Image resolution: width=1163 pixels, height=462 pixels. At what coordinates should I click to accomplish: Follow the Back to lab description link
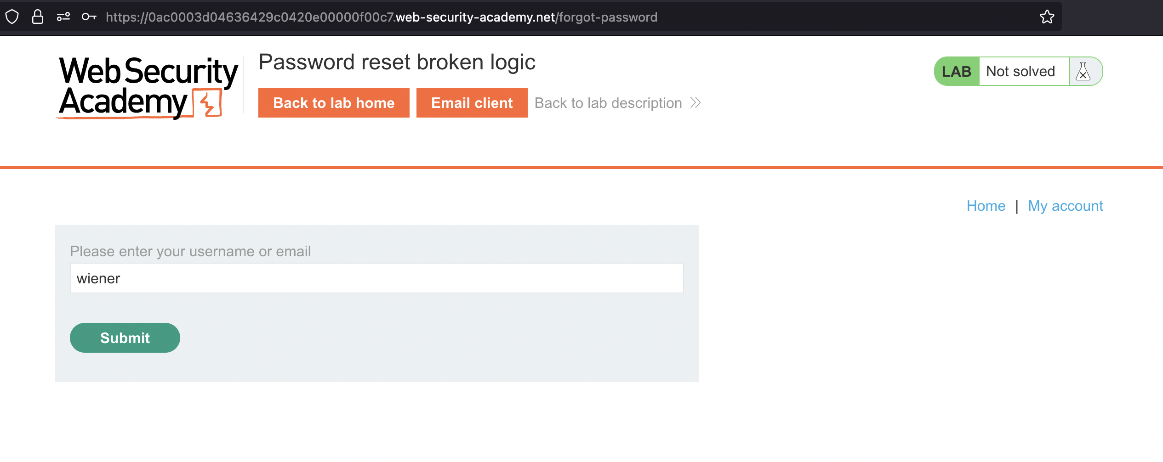pyautogui.click(x=608, y=103)
